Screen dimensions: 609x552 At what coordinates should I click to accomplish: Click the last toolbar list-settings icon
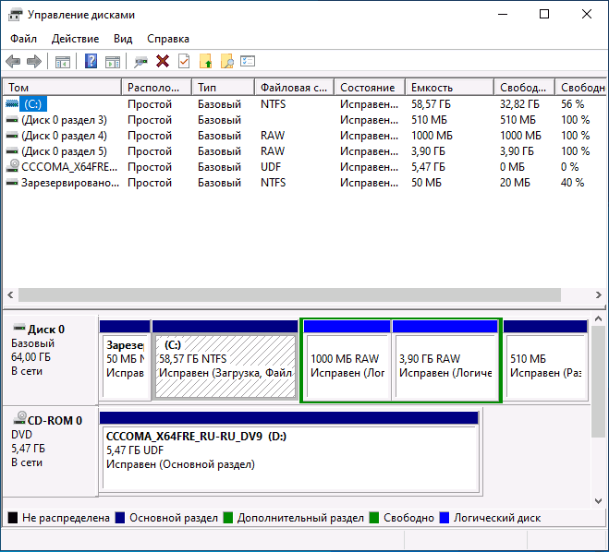[248, 61]
